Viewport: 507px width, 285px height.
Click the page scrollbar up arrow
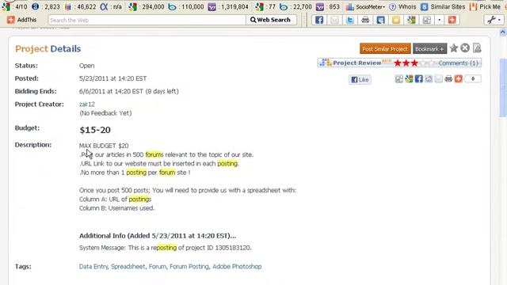tap(503, 32)
